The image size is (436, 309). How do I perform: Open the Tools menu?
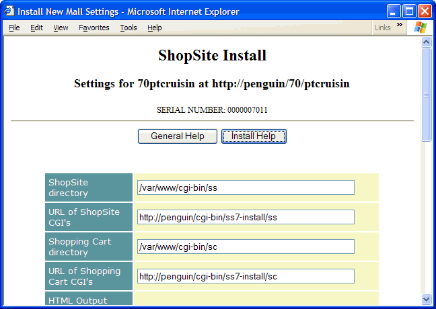[129, 28]
